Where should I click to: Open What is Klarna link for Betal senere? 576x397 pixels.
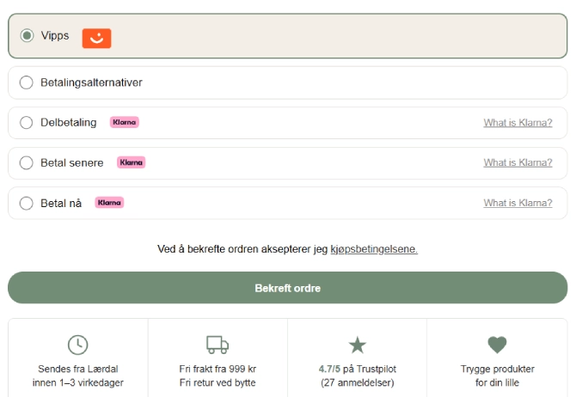pos(518,162)
